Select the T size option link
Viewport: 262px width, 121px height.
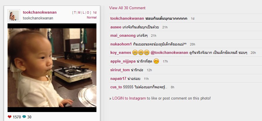coord(75,12)
